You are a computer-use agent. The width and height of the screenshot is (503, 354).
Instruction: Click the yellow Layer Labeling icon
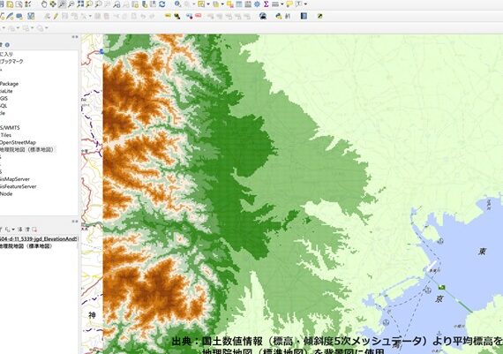pos(168,16)
